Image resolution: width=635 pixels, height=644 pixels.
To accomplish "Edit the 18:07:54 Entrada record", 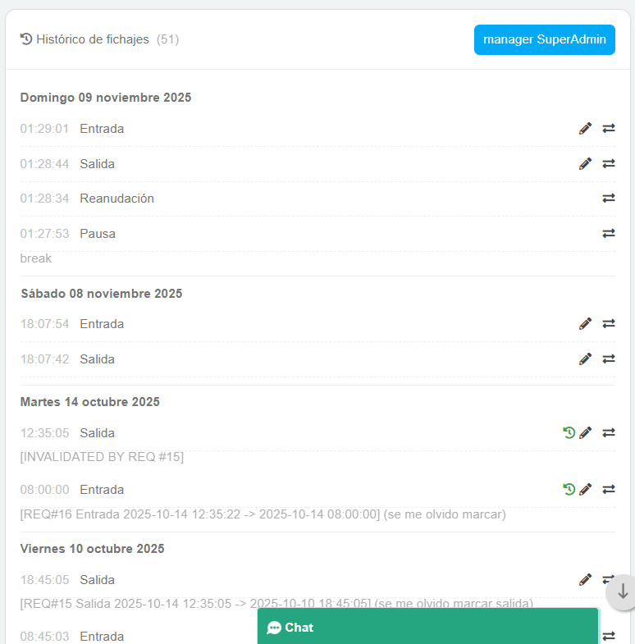I will point(585,324).
